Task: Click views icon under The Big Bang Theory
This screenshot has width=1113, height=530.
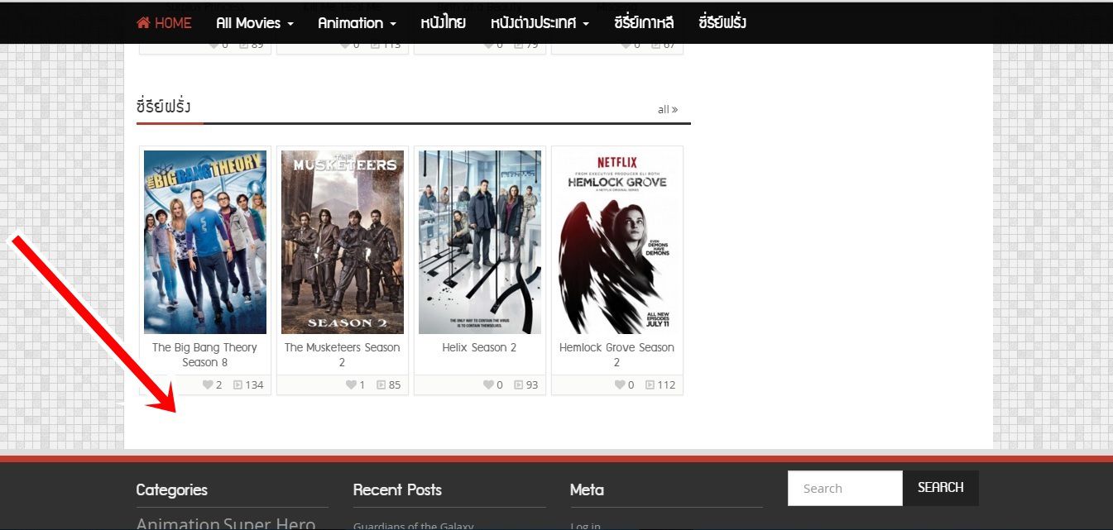Action: pyautogui.click(x=238, y=384)
